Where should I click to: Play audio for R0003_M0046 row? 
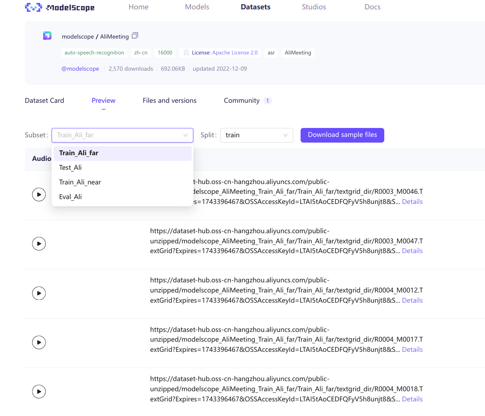(x=39, y=195)
